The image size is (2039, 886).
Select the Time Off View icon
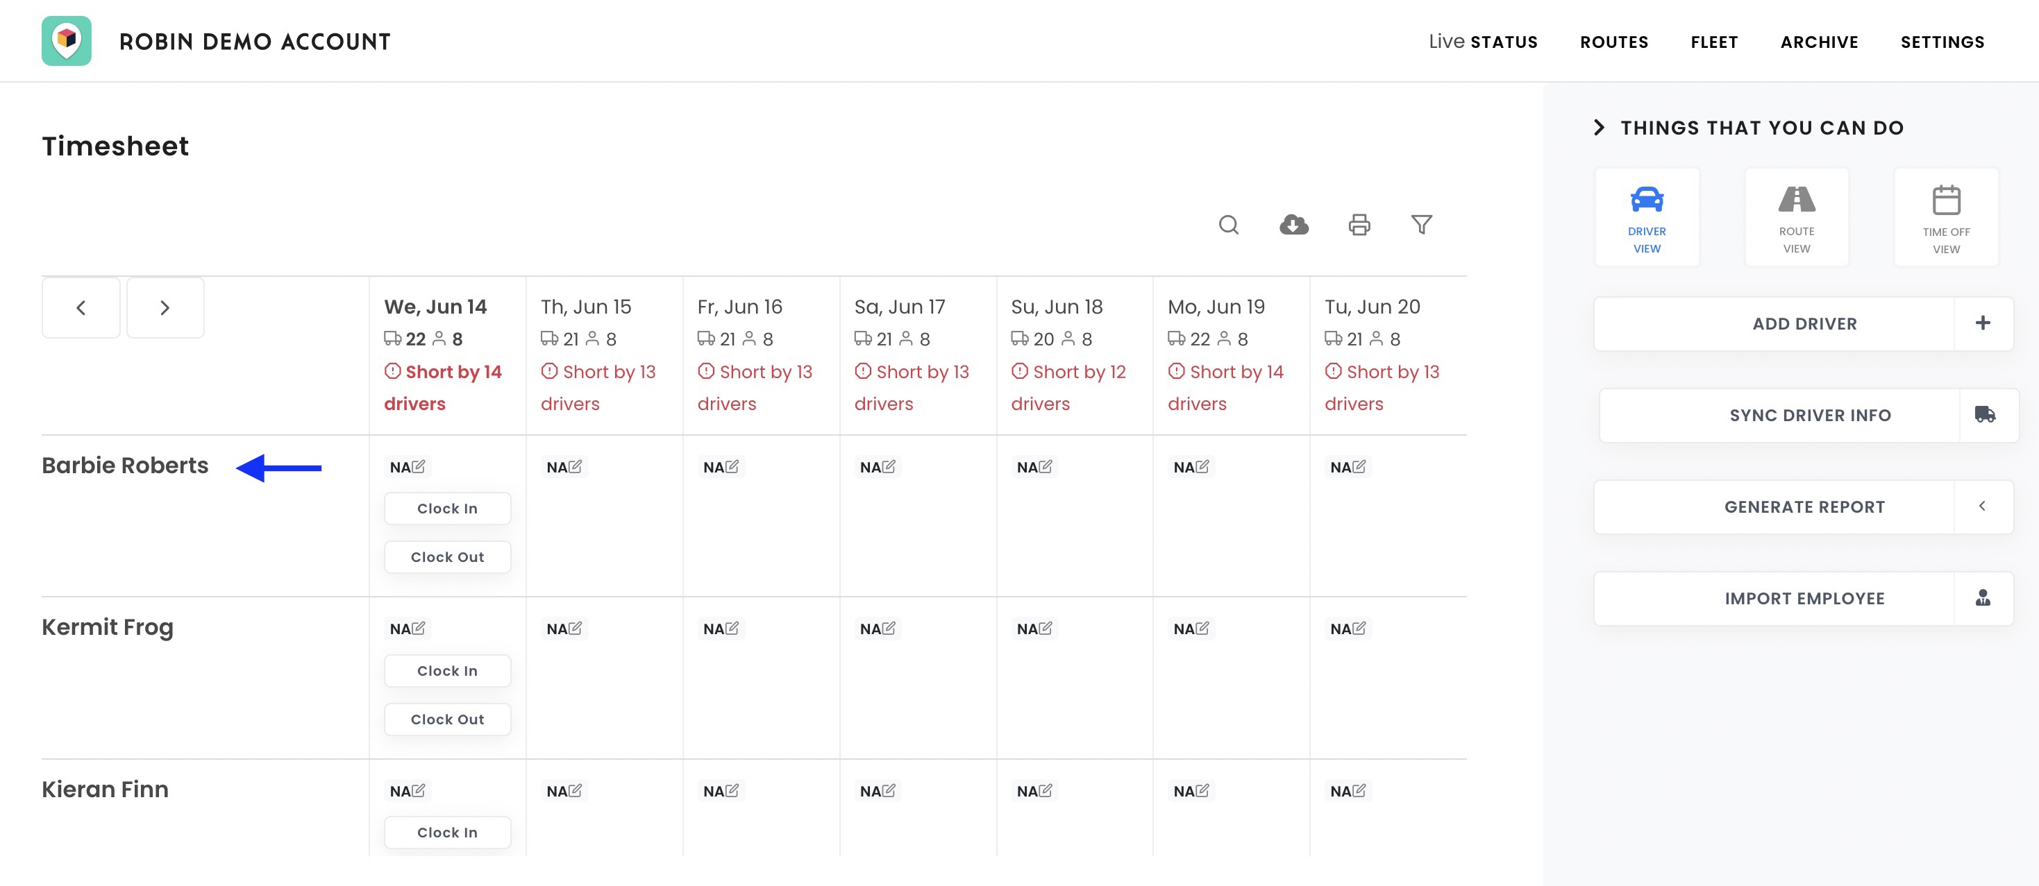point(1947,216)
